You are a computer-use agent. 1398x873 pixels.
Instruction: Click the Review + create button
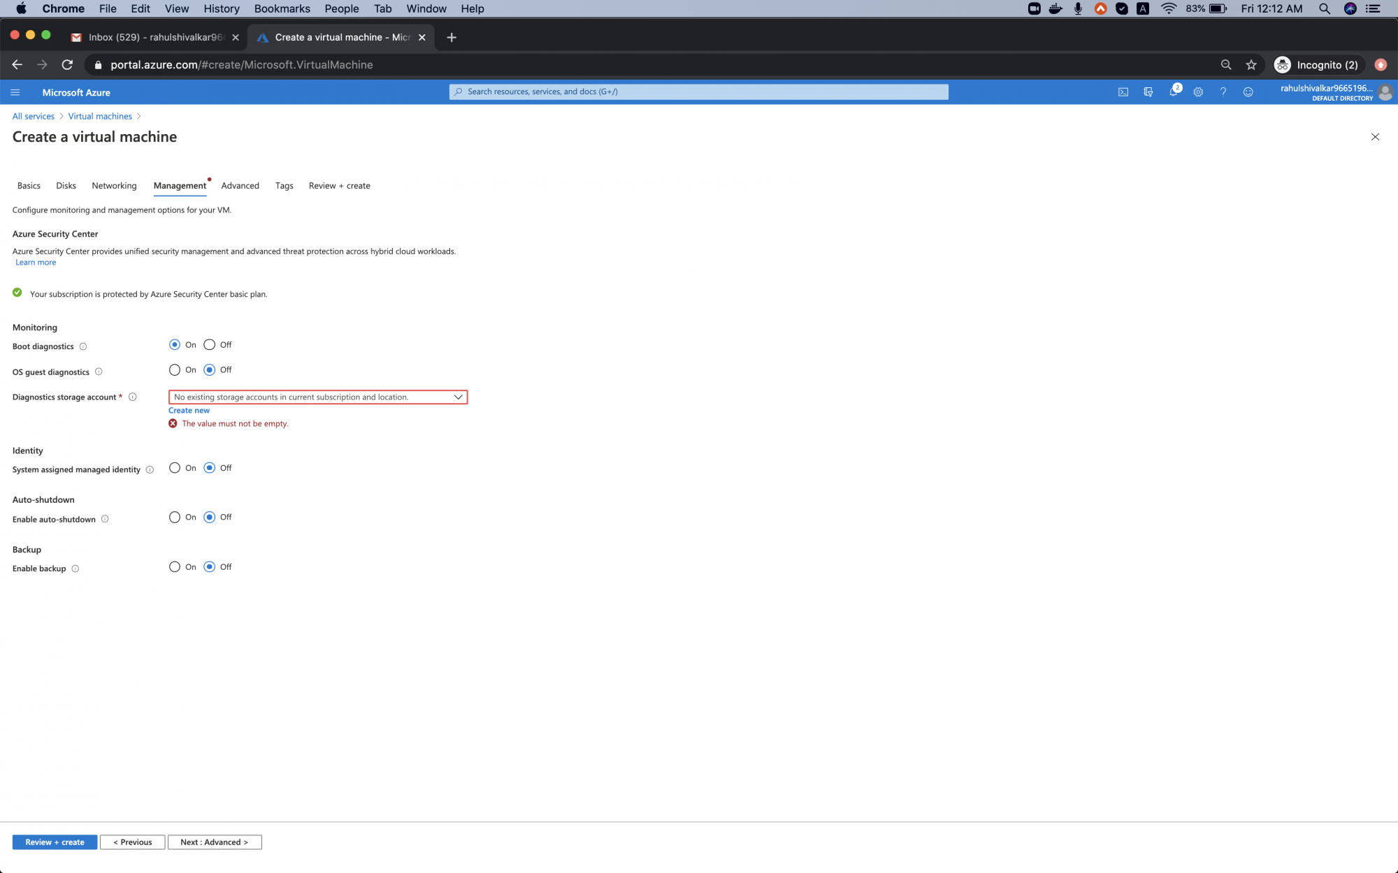pos(54,842)
